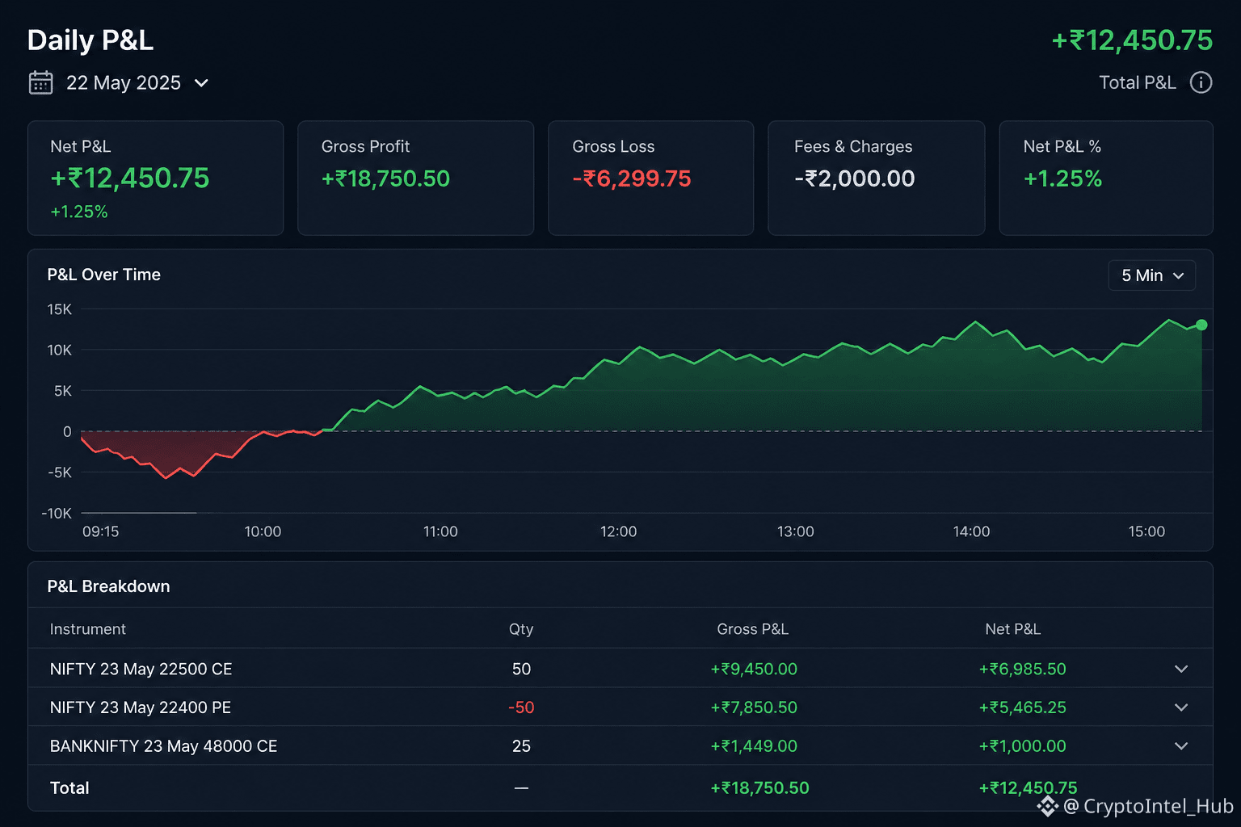Click the +₹7,850.50 gross P&L value

754,707
